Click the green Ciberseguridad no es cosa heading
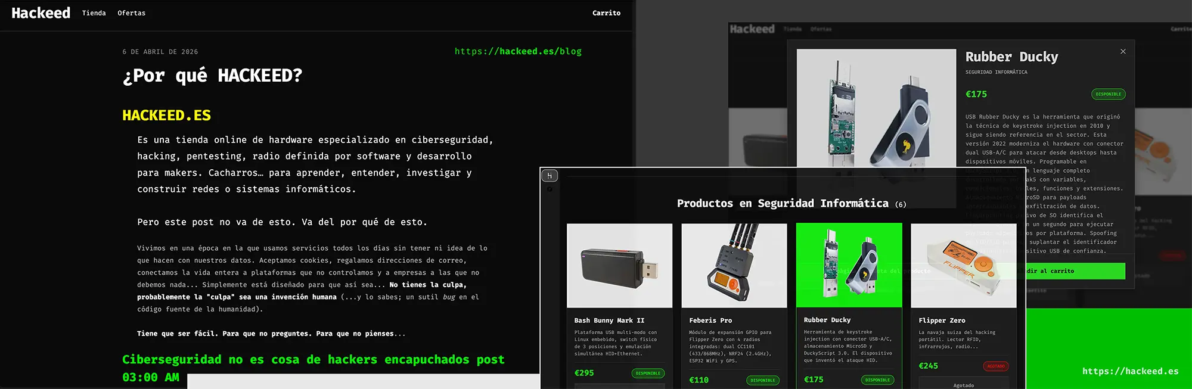 (x=313, y=368)
